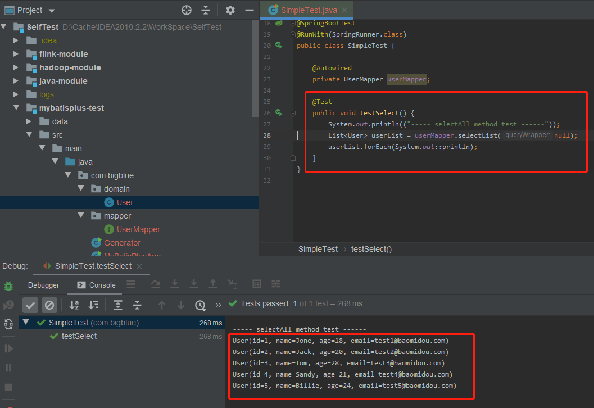
Task: Expand all test results
Action: pos(118,305)
